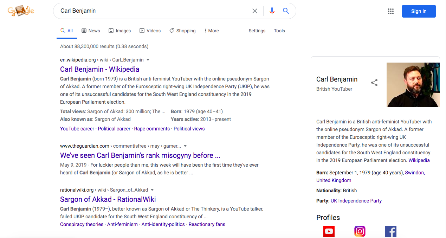The image size is (446, 238).
Task: Start voice search with the microphone icon
Action: (x=272, y=11)
